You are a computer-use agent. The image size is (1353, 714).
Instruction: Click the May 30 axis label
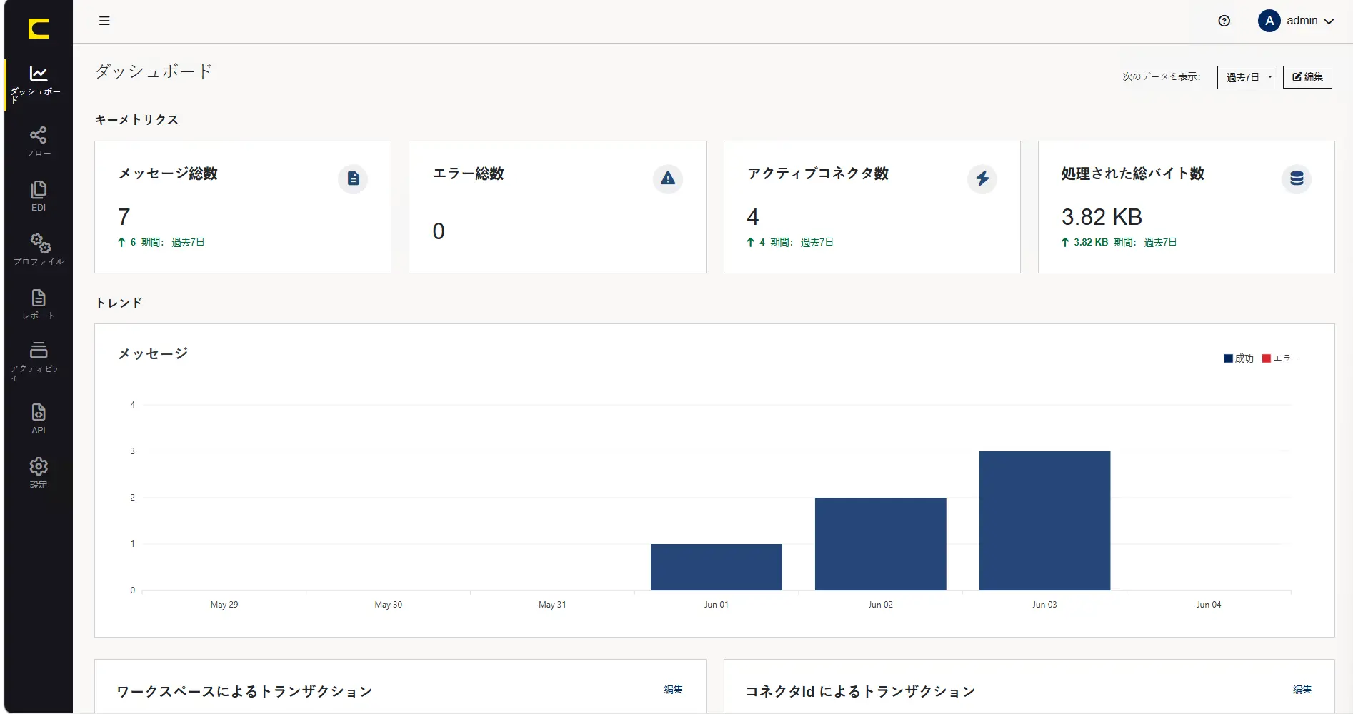tap(389, 605)
